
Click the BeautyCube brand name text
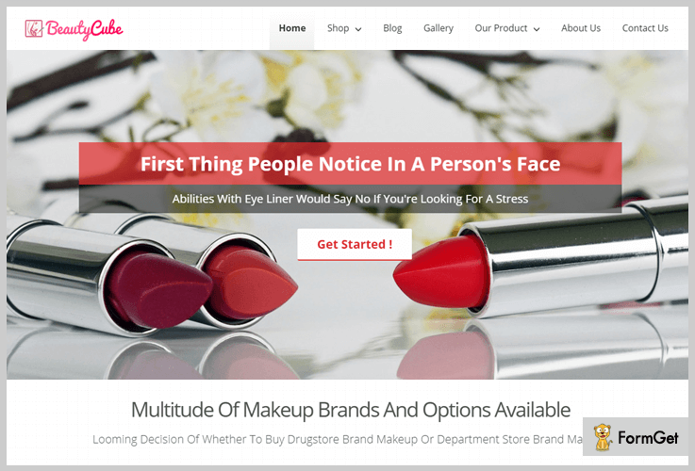(x=84, y=29)
